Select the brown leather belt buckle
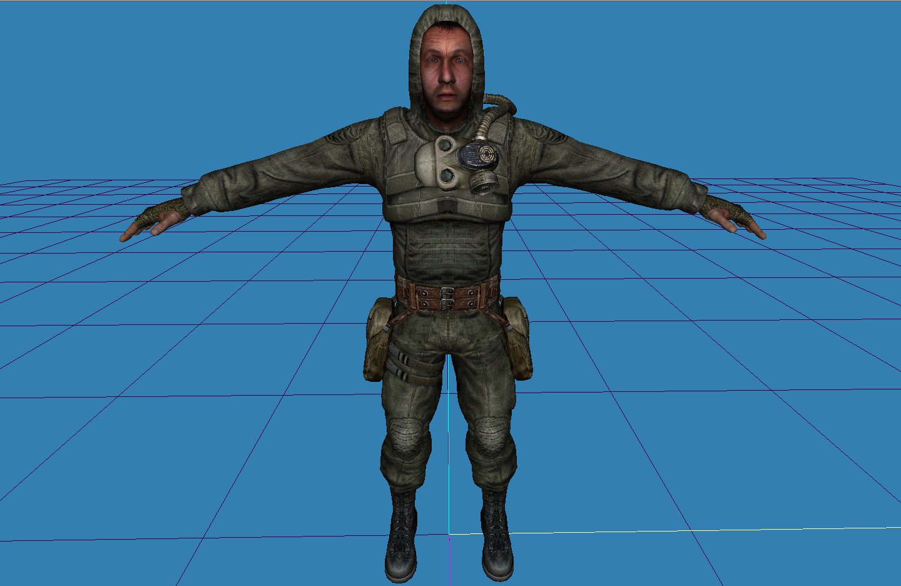The height and width of the screenshot is (586, 901). [x=445, y=297]
